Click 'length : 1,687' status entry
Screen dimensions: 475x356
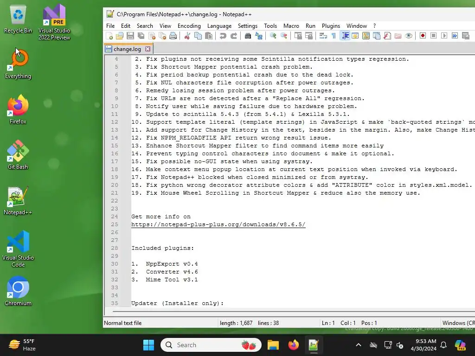pos(236,323)
